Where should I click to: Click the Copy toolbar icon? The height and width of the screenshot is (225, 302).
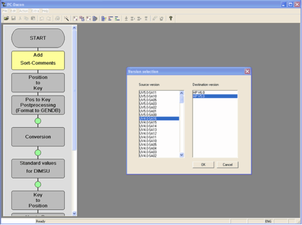(26, 19)
